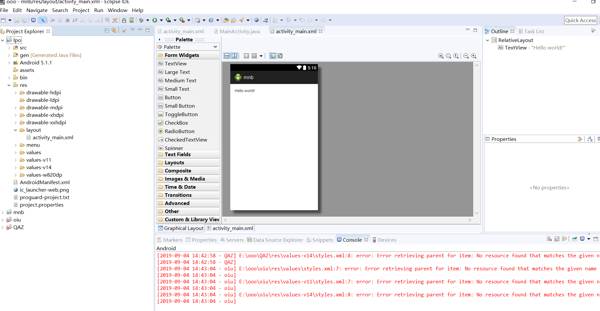Open the Palette dropdown arrow

[x=215, y=47]
